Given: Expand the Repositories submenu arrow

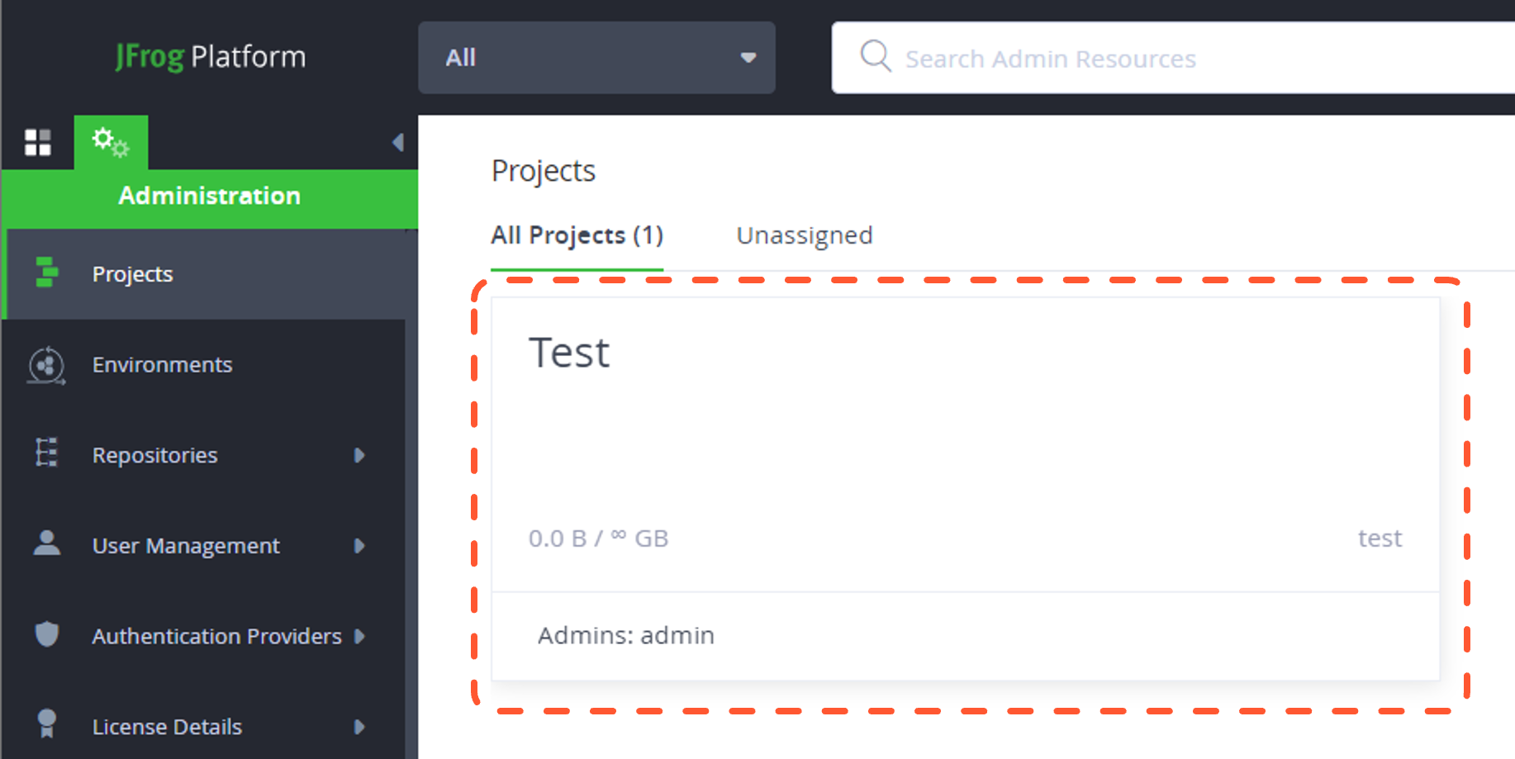Looking at the screenshot, I should (359, 455).
